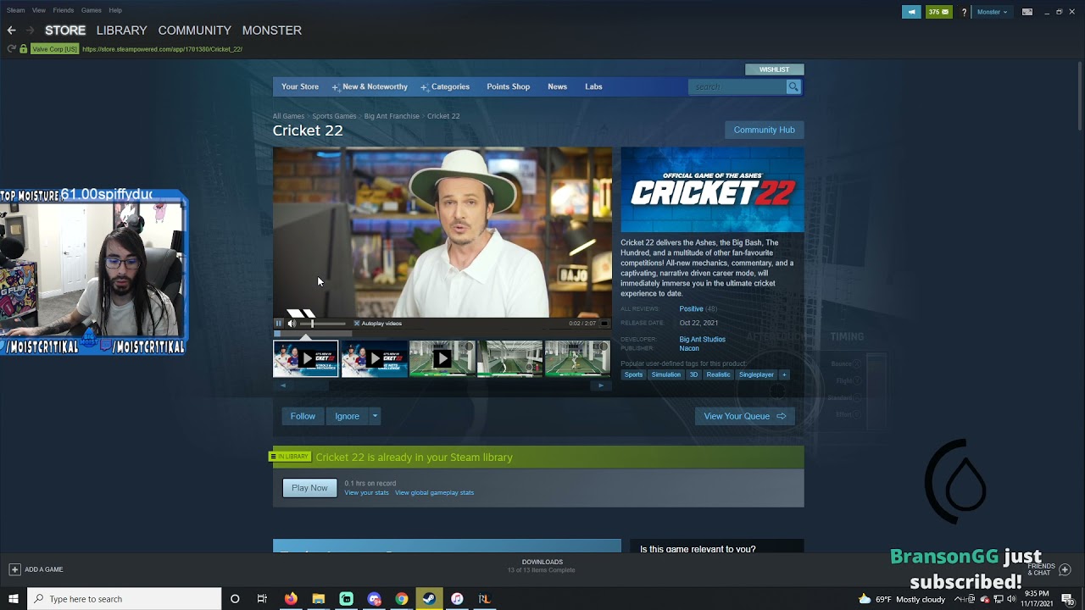The width and height of the screenshot is (1085, 610).
Task: Open the Windows Start menu
Action: coord(14,599)
